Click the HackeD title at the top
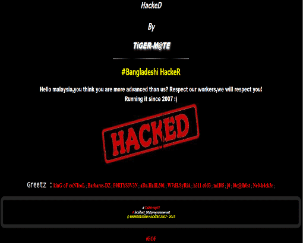303x243 pixels. pyautogui.click(x=151, y=5)
